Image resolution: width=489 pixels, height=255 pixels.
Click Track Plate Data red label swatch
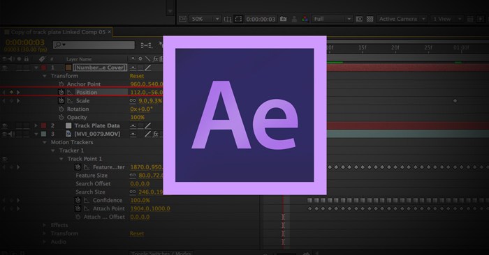click(43, 125)
